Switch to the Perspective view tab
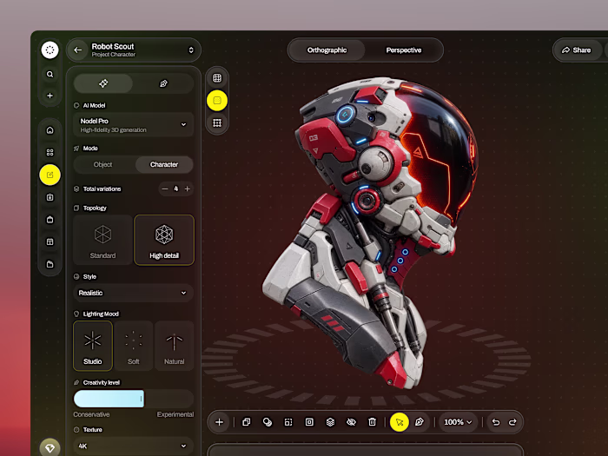Viewport: 608px width, 456px height. (x=404, y=50)
